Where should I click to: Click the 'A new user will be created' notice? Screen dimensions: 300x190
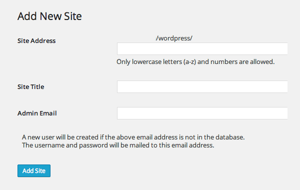point(133,137)
